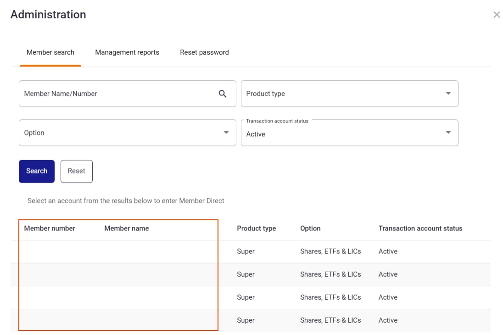Viewport: 503px width, 335px height.
Task: Select the first Super account result row
Action: click(246, 251)
